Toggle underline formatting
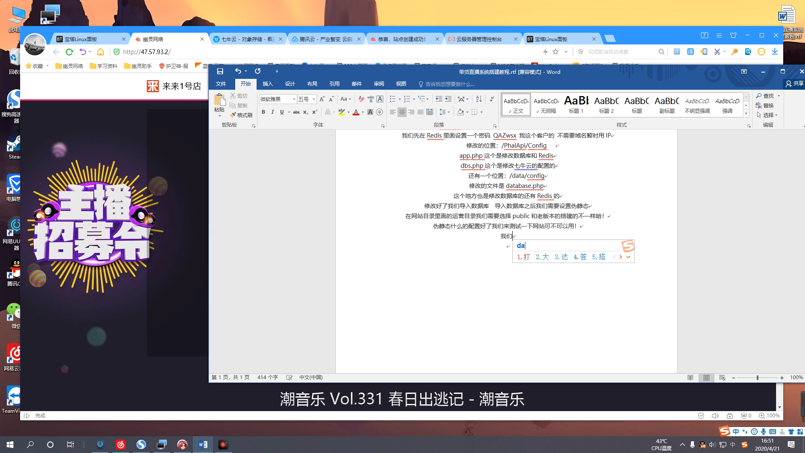The image size is (805, 453). click(x=282, y=112)
